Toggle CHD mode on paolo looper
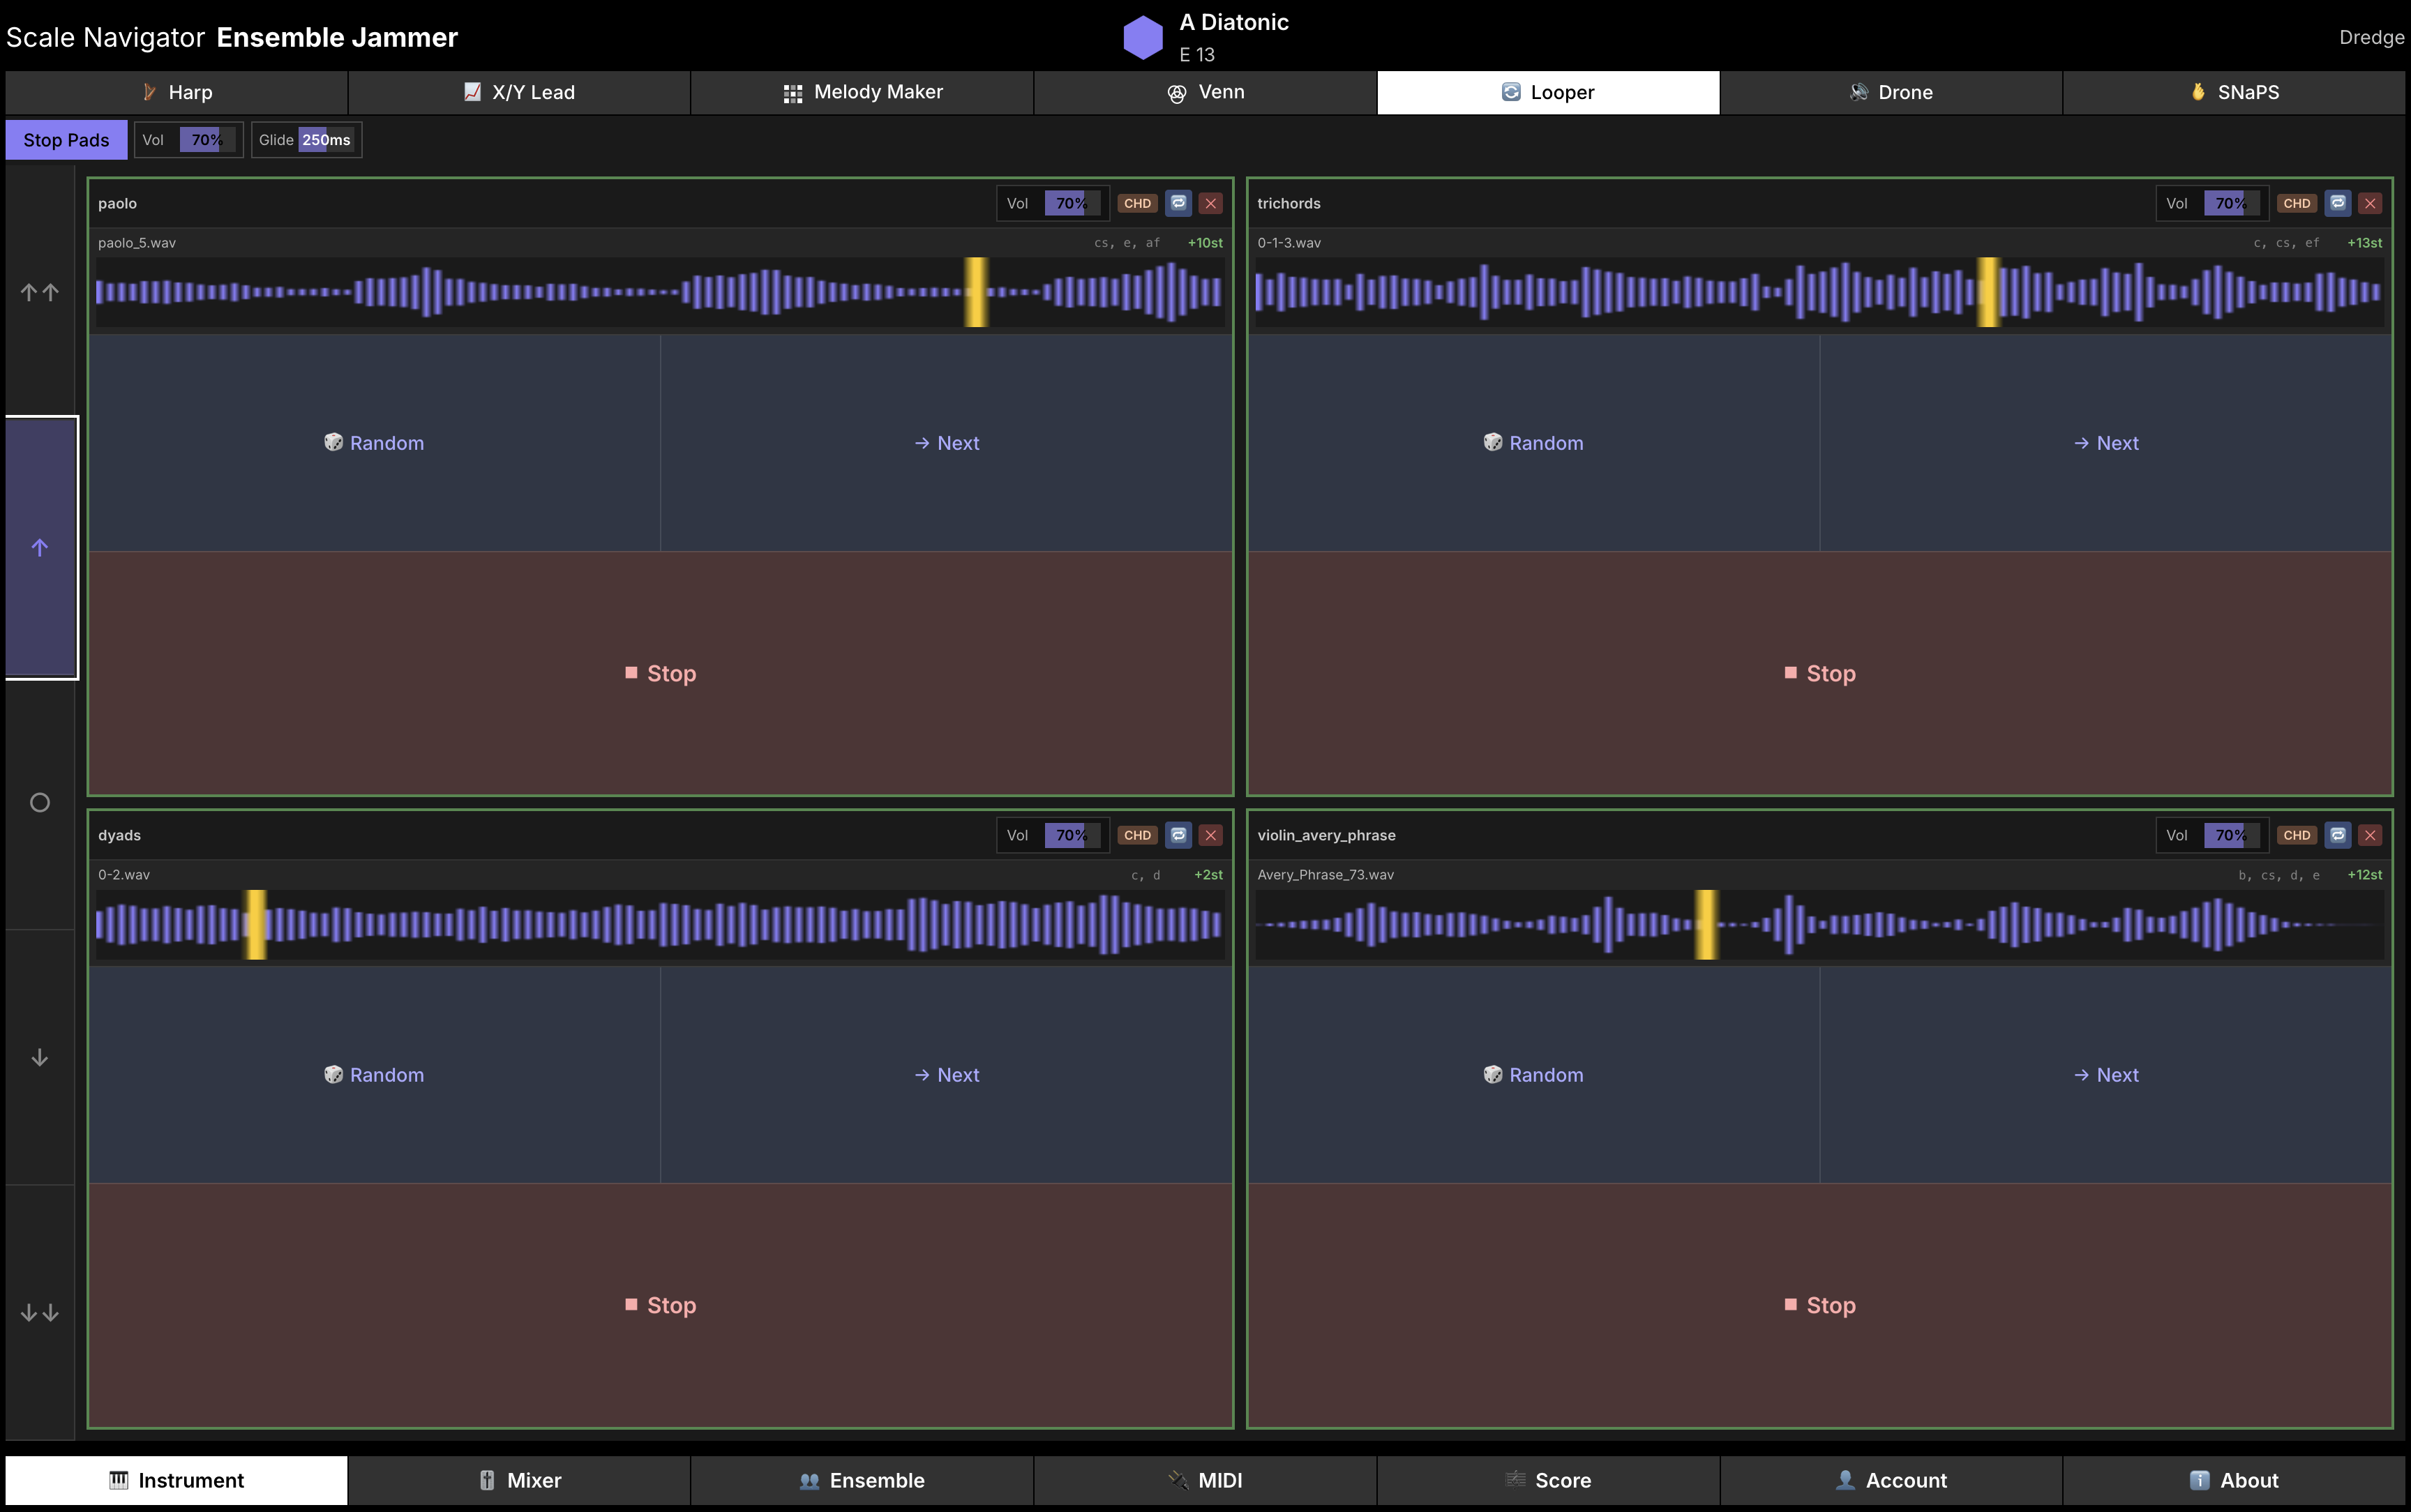Image resolution: width=2411 pixels, height=1512 pixels. [1137, 203]
